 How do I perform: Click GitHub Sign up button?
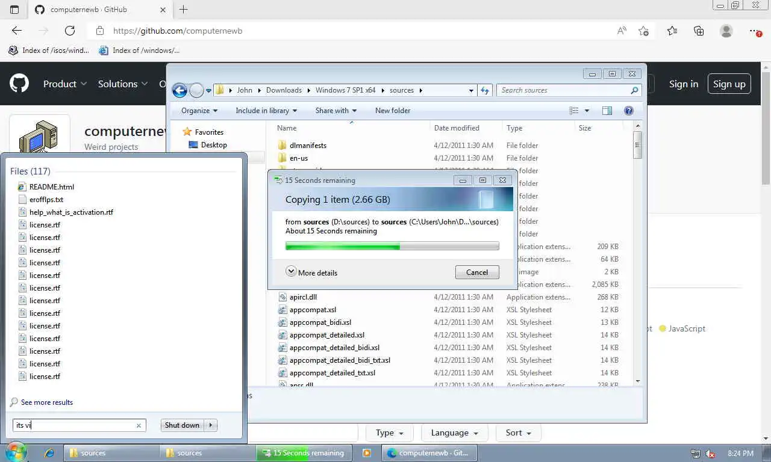(x=729, y=84)
